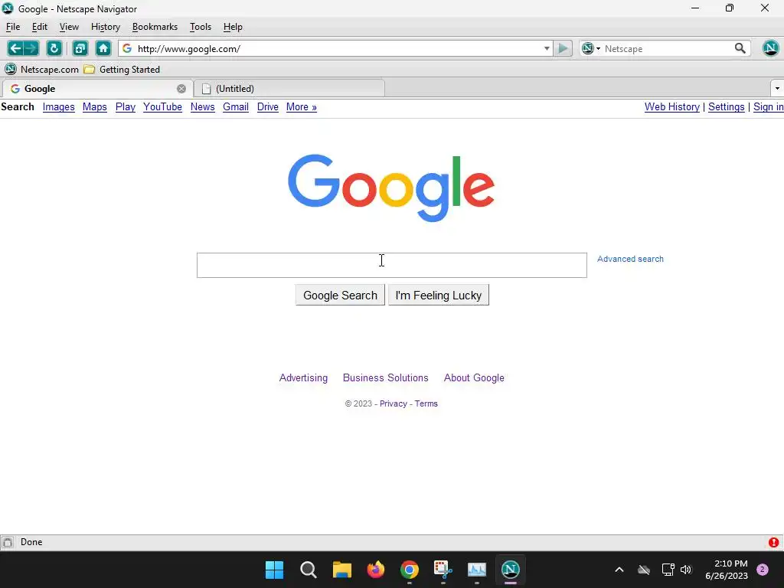Open the Edit menu
The width and height of the screenshot is (784, 588).
40,27
